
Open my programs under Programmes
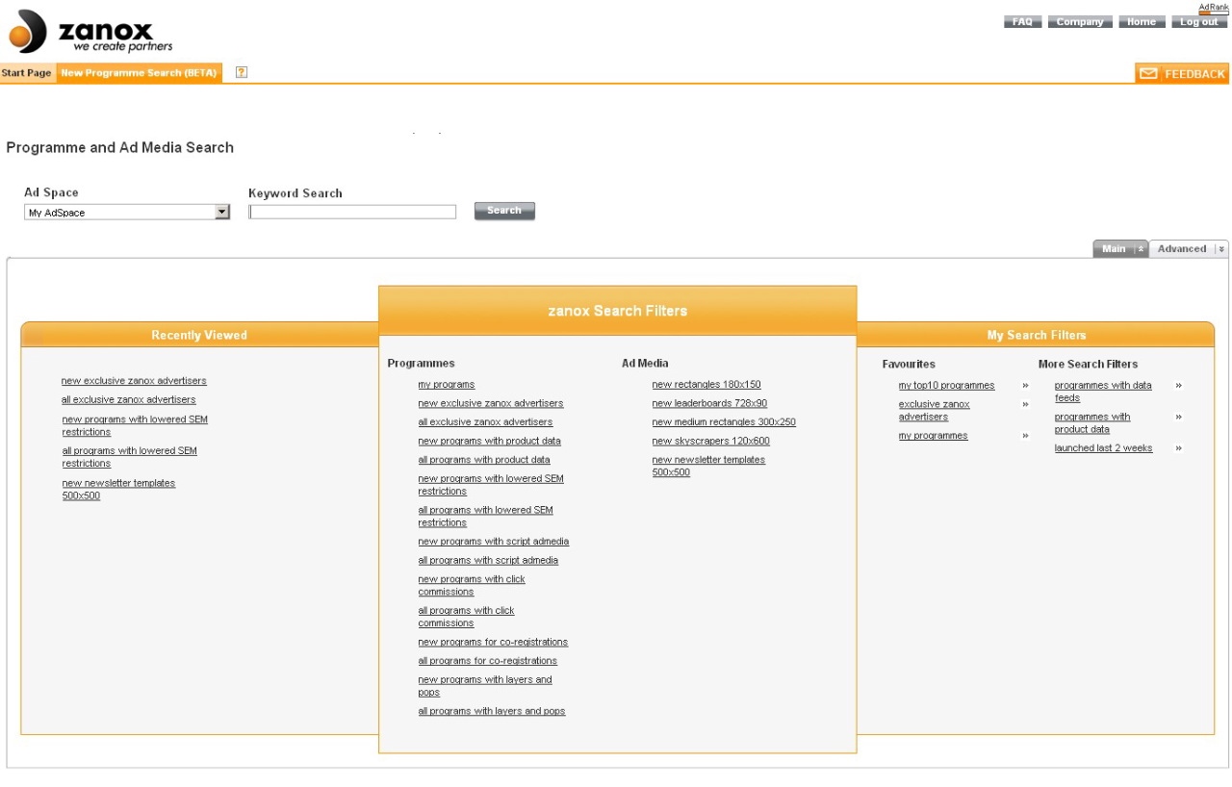tap(446, 385)
